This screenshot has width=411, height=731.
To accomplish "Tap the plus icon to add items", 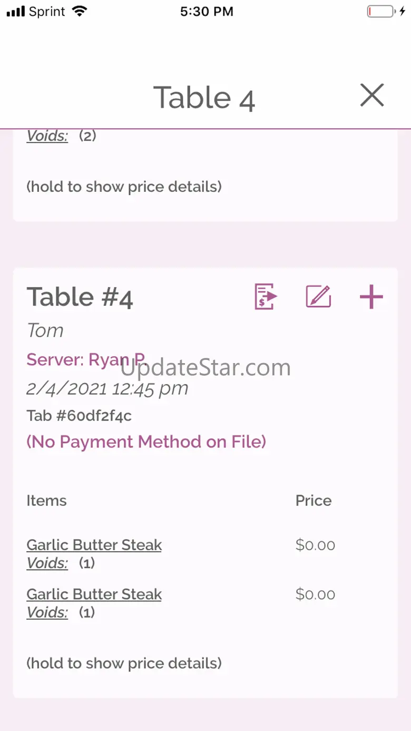I will tap(371, 297).
